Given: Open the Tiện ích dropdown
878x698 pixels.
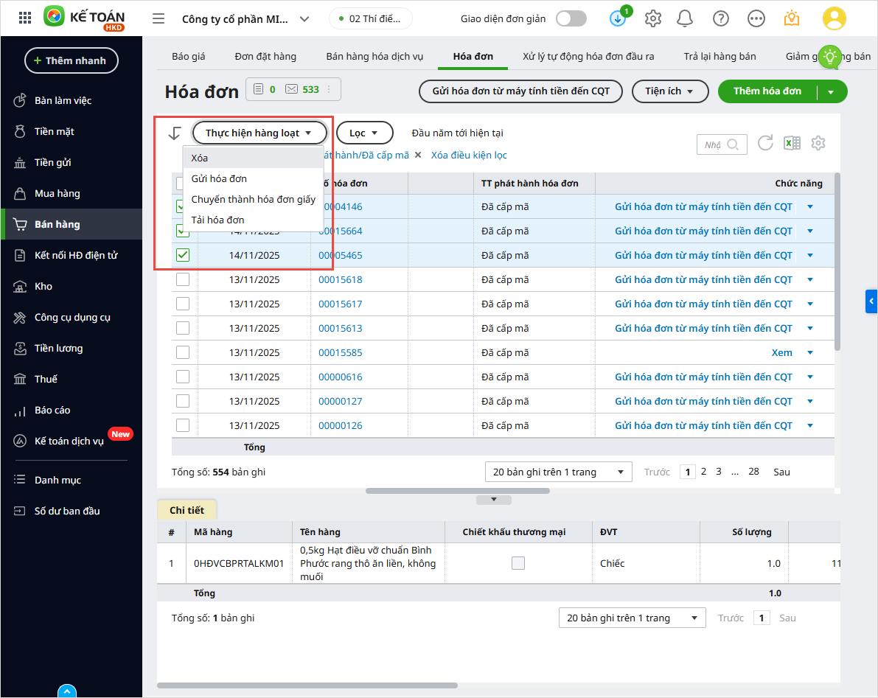Looking at the screenshot, I should click(x=669, y=91).
